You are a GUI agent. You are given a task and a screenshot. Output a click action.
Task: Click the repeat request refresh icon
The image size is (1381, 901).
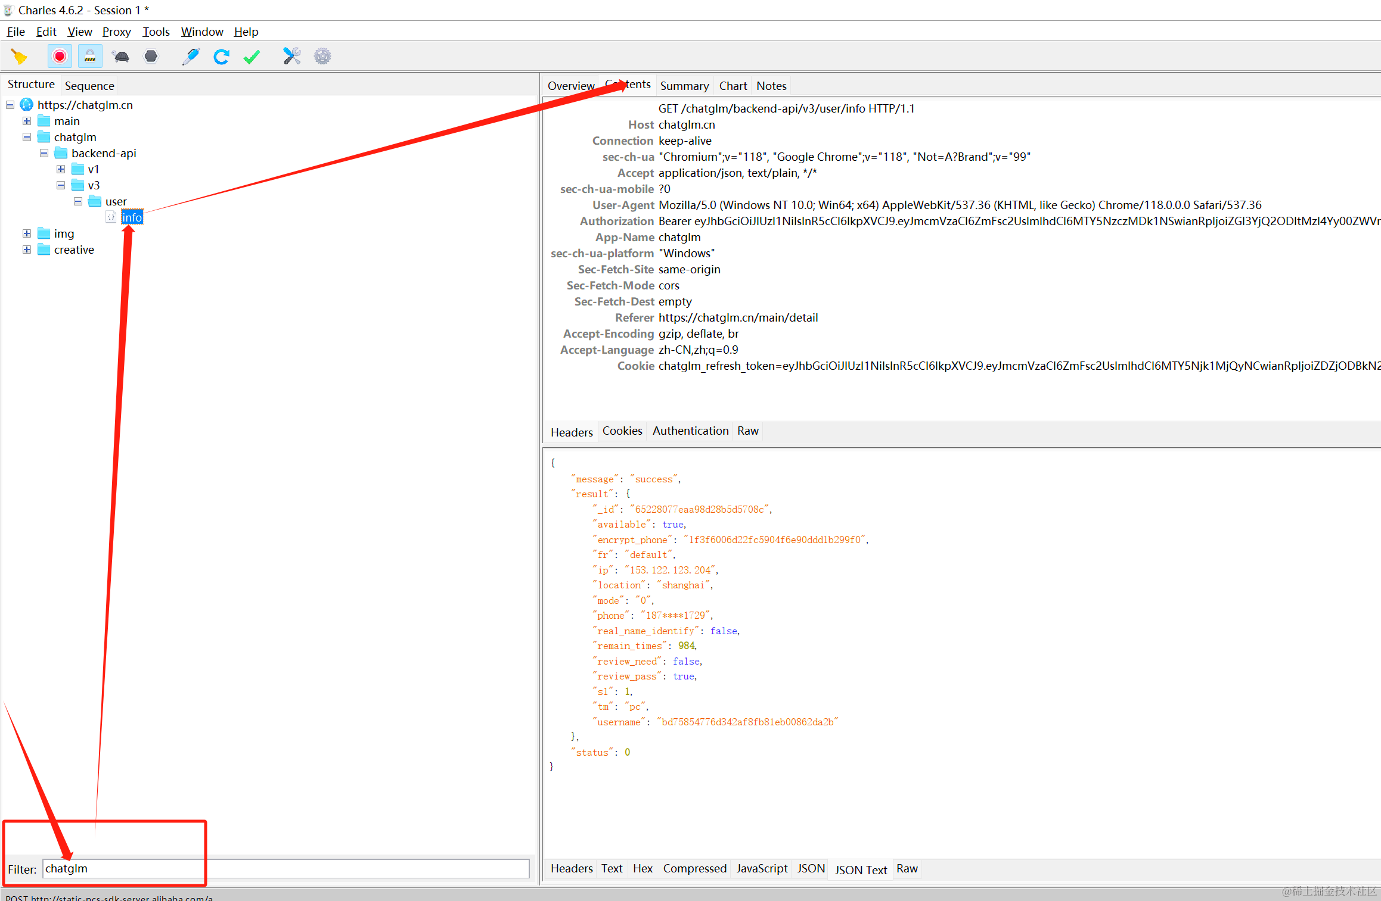click(221, 57)
